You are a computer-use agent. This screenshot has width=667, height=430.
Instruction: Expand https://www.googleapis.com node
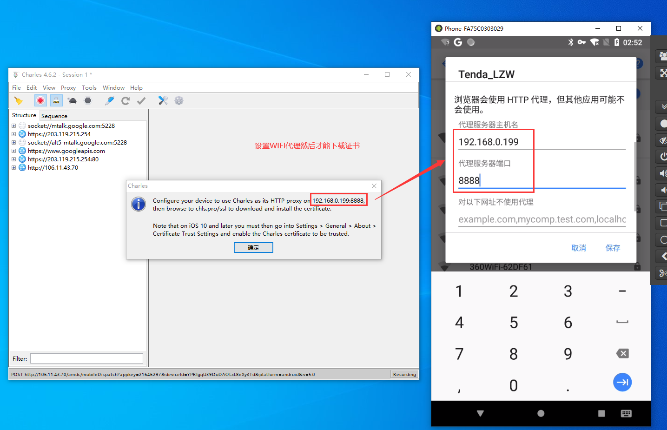(x=13, y=151)
